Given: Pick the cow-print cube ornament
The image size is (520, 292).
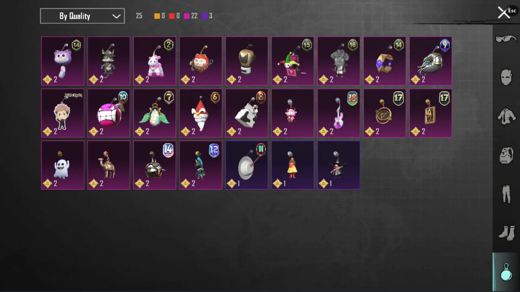Looking at the screenshot, I should (x=247, y=113).
